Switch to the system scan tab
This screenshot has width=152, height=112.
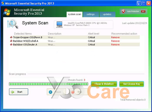pos(74,15)
